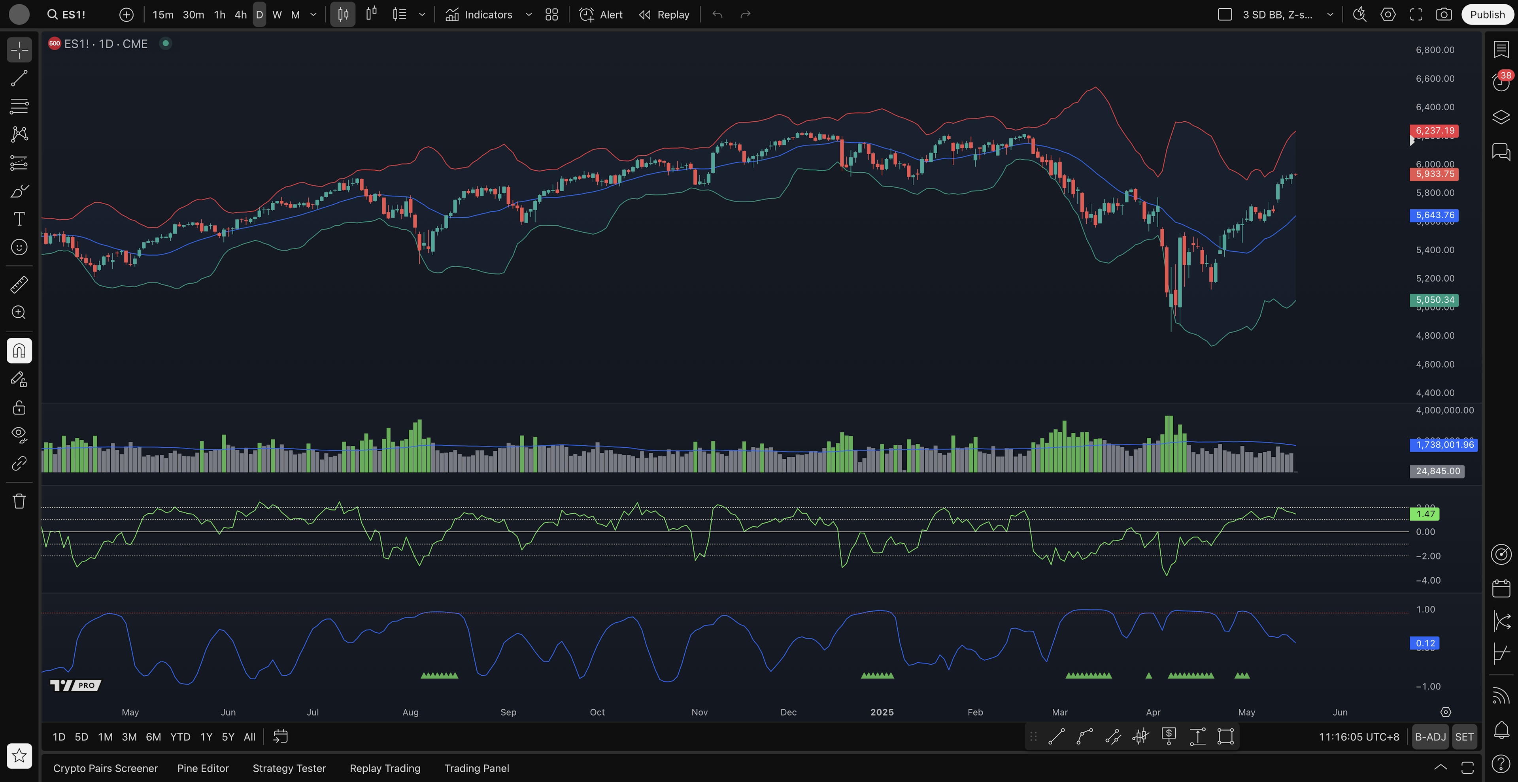Image resolution: width=1518 pixels, height=782 pixels.
Task: Open the Alert creation dialog
Action: point(601,15)
